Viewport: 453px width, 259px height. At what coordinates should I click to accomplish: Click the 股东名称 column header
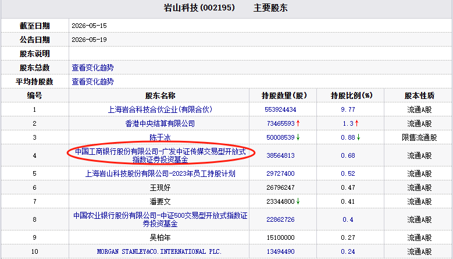(160, 95)
